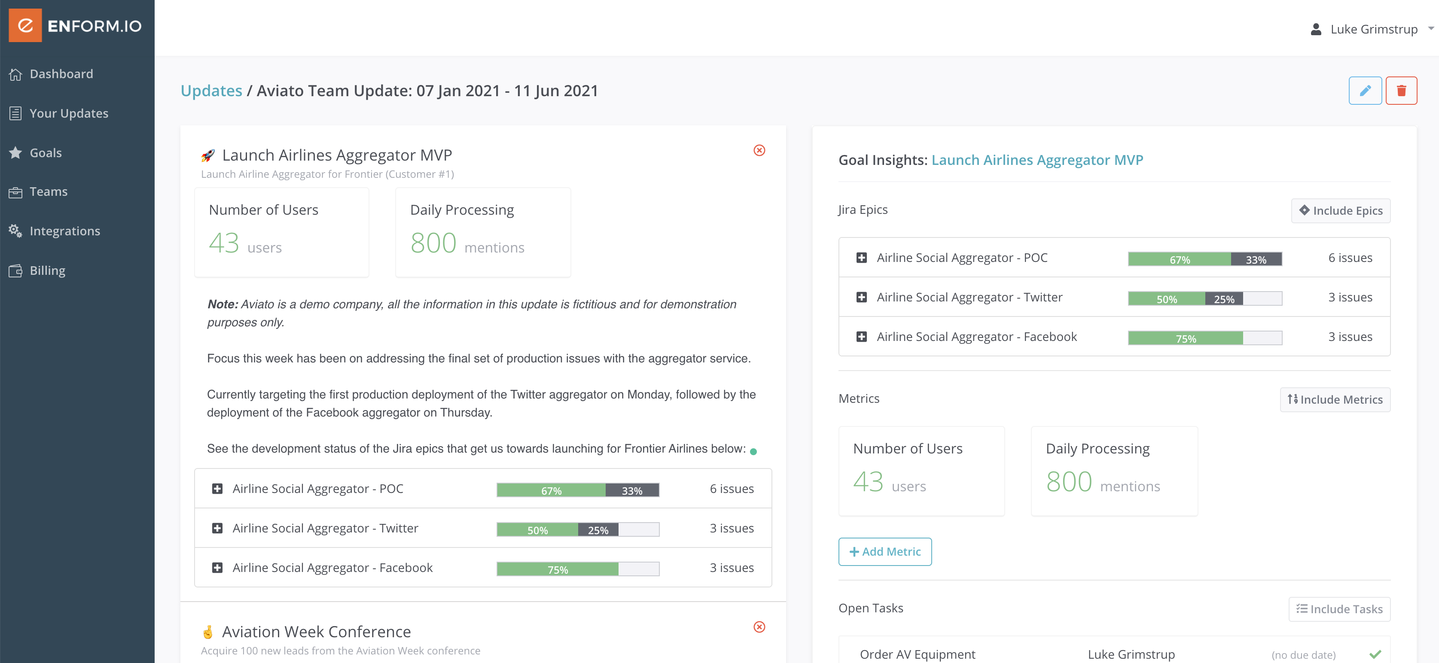Screen dimensions: 1439x663
Task: Toggle Include Metrics in update
Action: point(1335,399)
